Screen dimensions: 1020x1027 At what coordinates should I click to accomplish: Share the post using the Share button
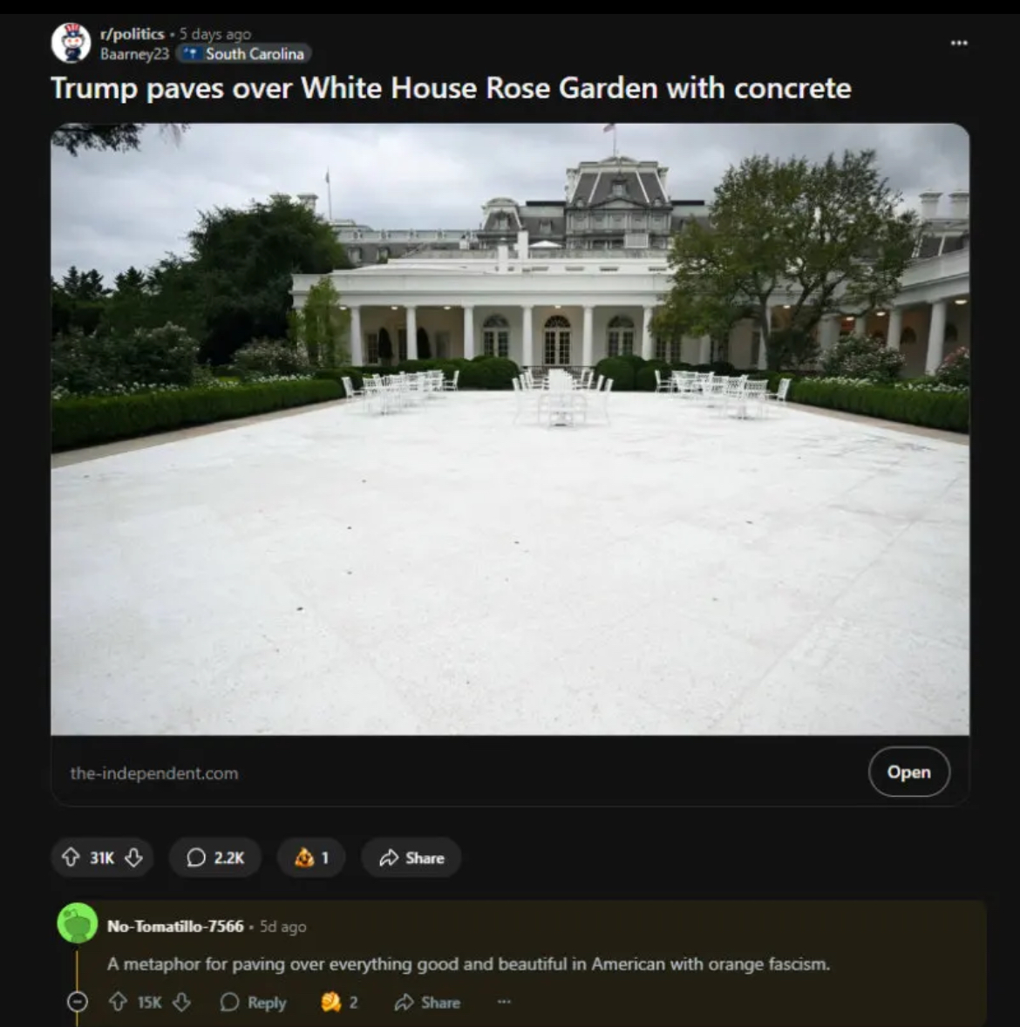411,857
